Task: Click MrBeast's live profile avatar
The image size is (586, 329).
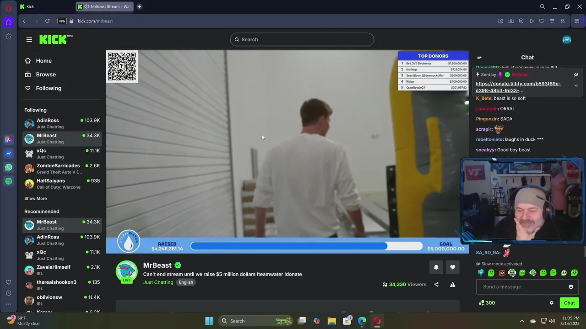Action: tap(126, 272)
